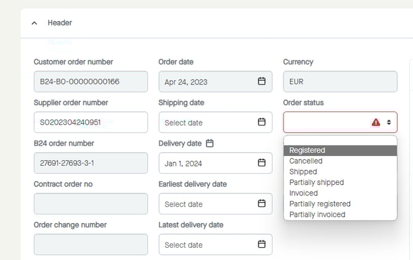
Task: Click the Contract order no field
Action: point(91,203)
